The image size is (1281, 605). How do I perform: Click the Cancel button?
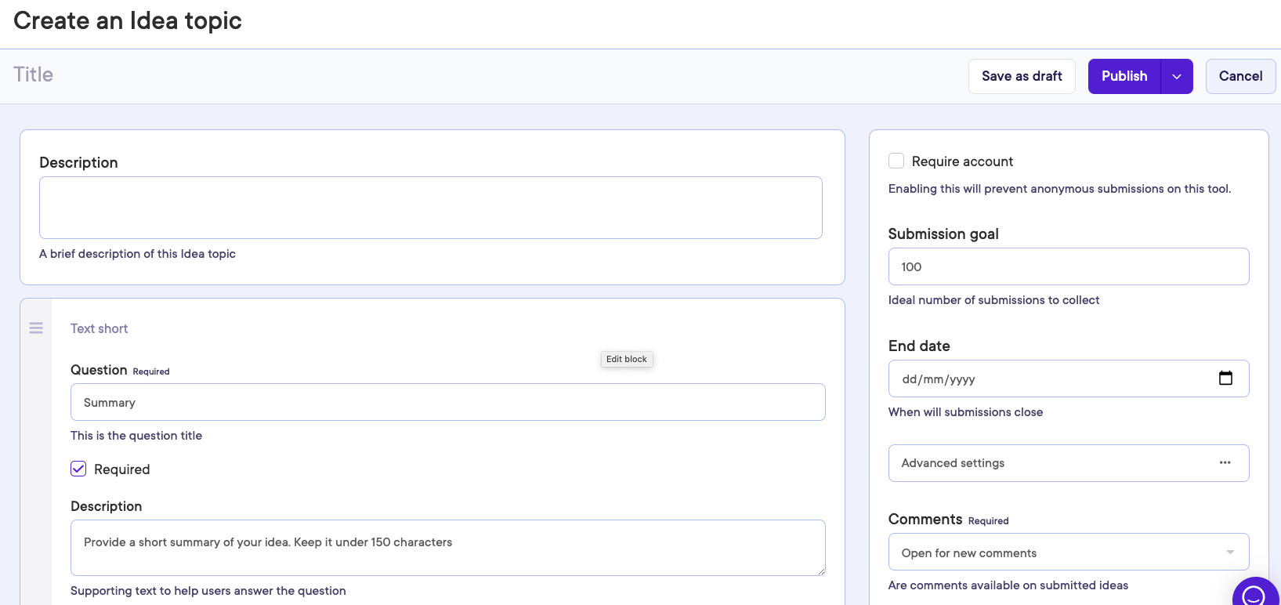point(1240,77)
